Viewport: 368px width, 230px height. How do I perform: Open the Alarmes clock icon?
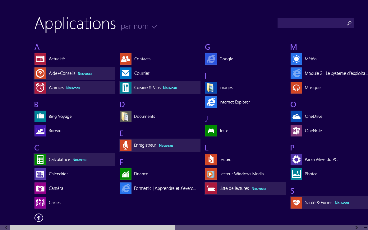[x=40, y=88]
